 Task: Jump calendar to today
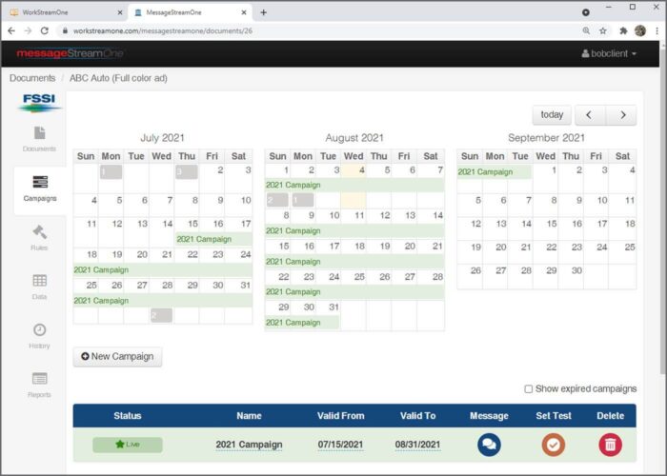coord(552,115)
